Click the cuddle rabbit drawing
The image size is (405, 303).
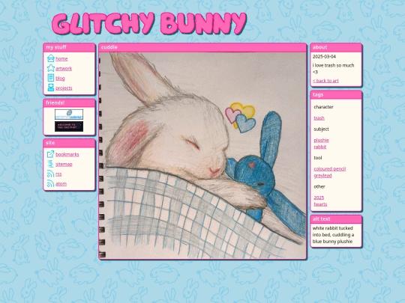point(202,156)
